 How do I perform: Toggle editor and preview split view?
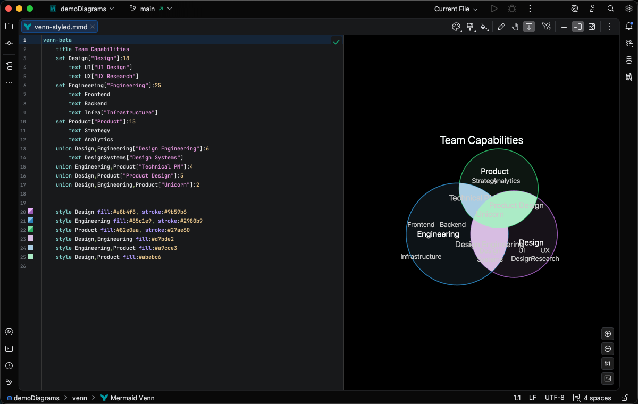pyautogui.click(x=577, y=27)
